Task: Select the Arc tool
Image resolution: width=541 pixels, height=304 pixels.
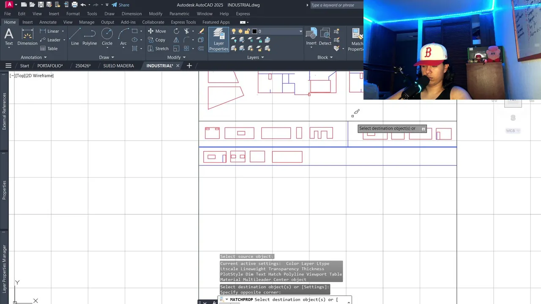Action: 123,37
